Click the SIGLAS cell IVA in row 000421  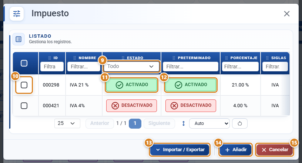pos(275,106)
